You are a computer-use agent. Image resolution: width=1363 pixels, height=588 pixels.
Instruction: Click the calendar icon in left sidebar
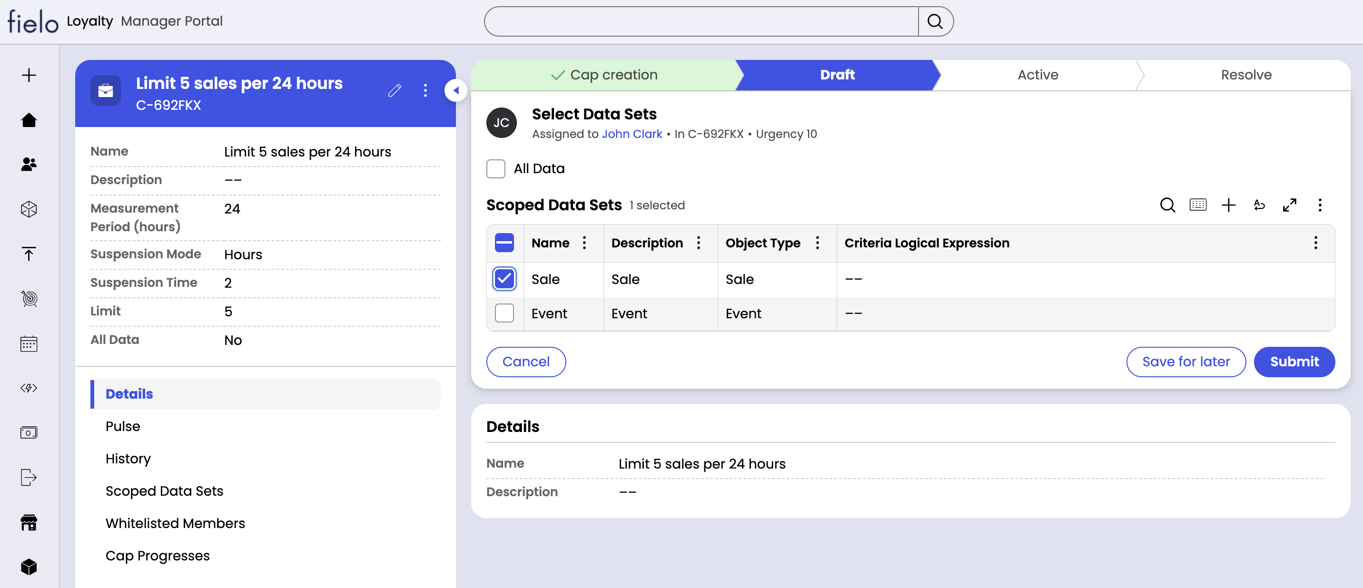pyautogui.click(x=29, y=343)
